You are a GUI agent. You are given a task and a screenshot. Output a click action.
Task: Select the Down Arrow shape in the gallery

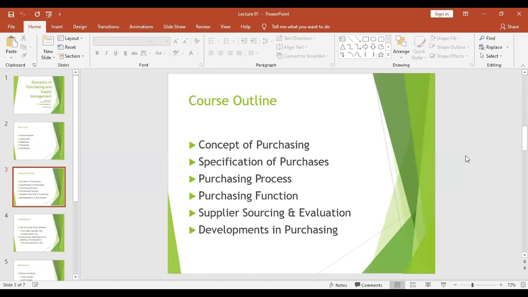[x=373, y=47]
